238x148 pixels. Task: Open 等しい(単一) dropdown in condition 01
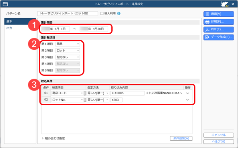98,93
